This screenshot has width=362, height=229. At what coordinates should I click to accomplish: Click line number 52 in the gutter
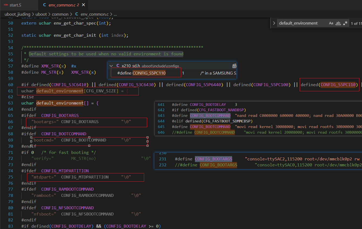[11, 35]
